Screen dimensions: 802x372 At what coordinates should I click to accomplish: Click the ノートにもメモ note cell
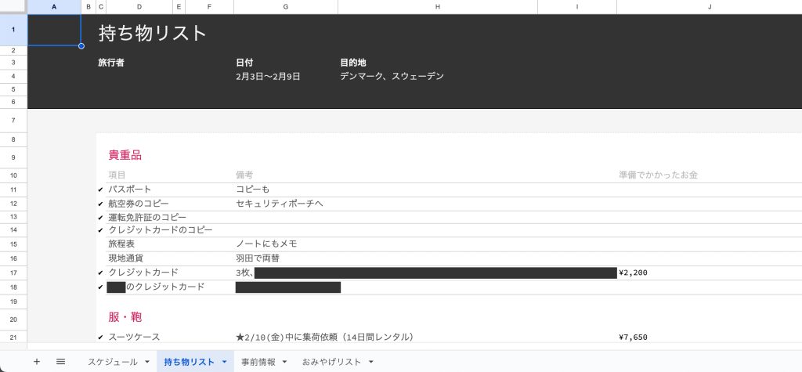click(x=266, y=244)
